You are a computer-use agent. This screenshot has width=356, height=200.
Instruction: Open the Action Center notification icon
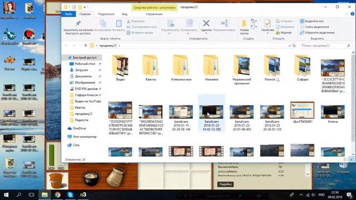[349, 195]
